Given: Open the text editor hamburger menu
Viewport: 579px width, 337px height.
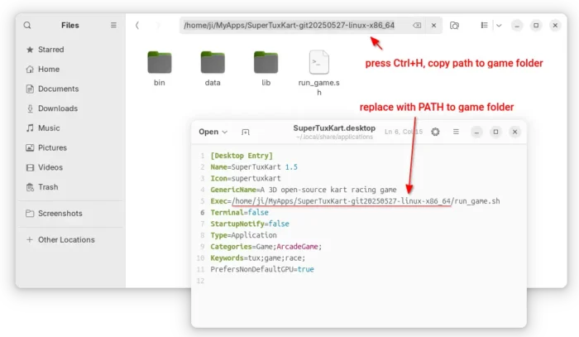Looking at the screenshot, I should click(456, 132).
